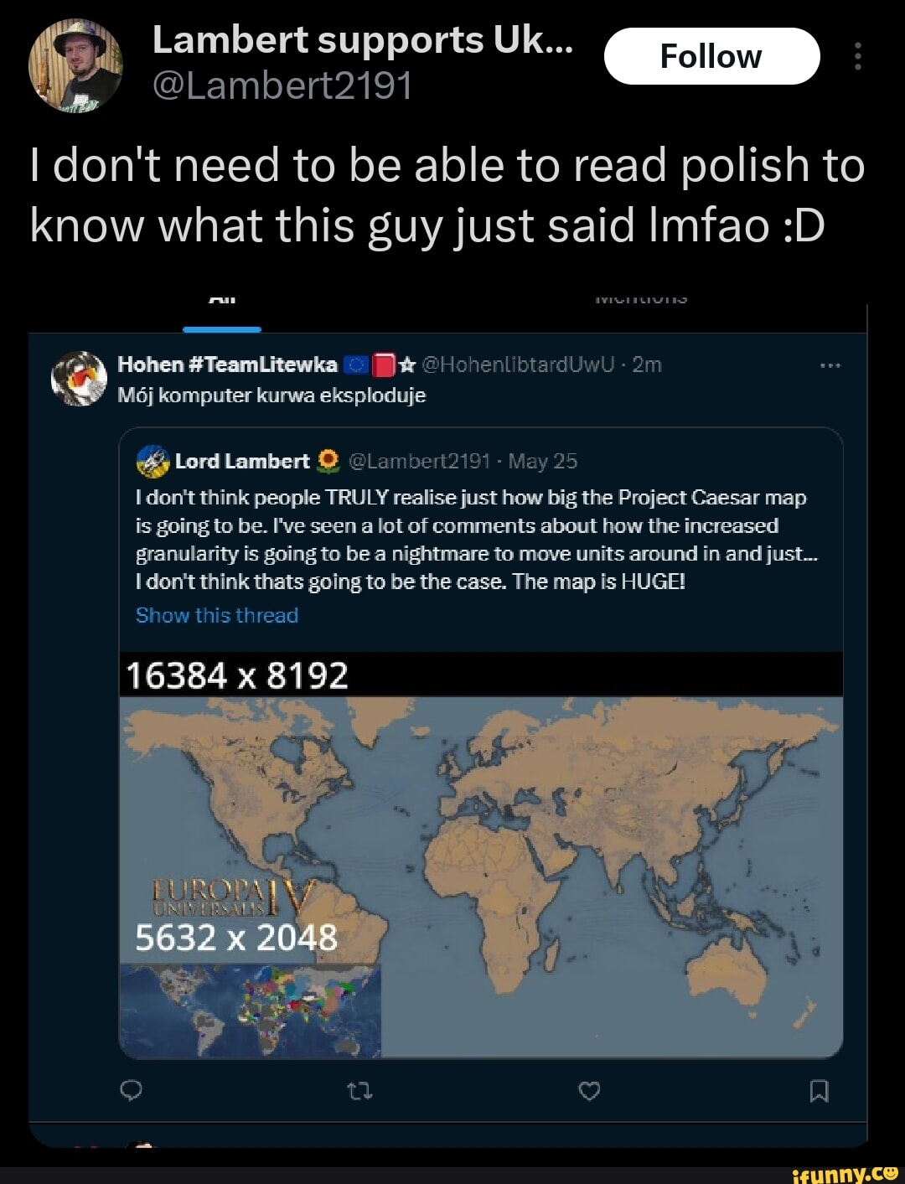
Task: Click the "Lambert supports Uk..." display name
Action: pos(362,39)
